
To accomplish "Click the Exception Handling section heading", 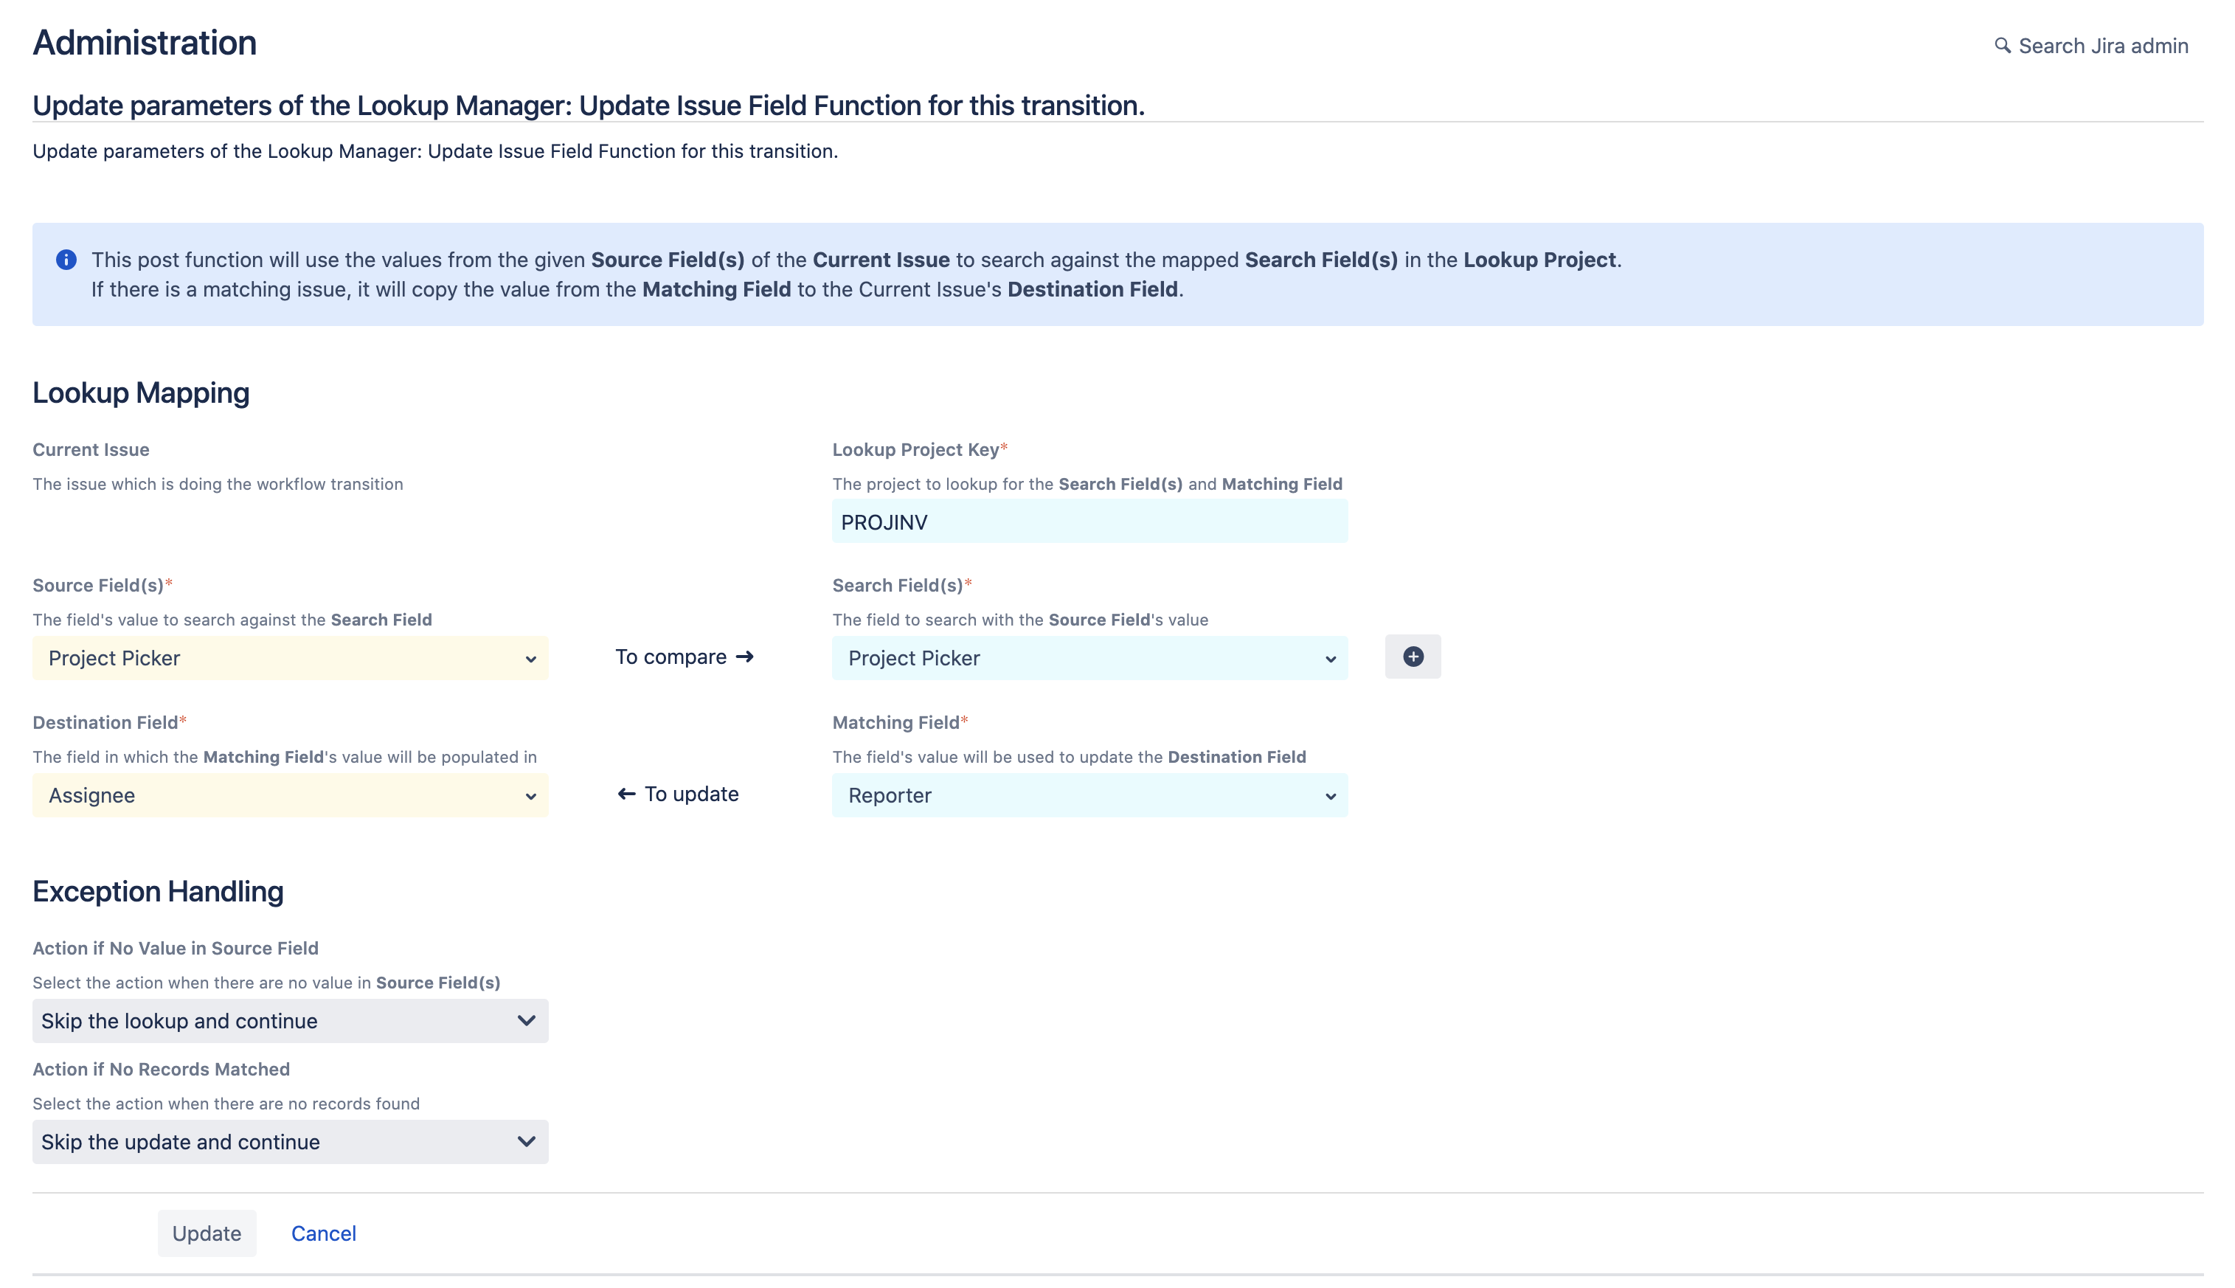I will click(x=159, y=892).
